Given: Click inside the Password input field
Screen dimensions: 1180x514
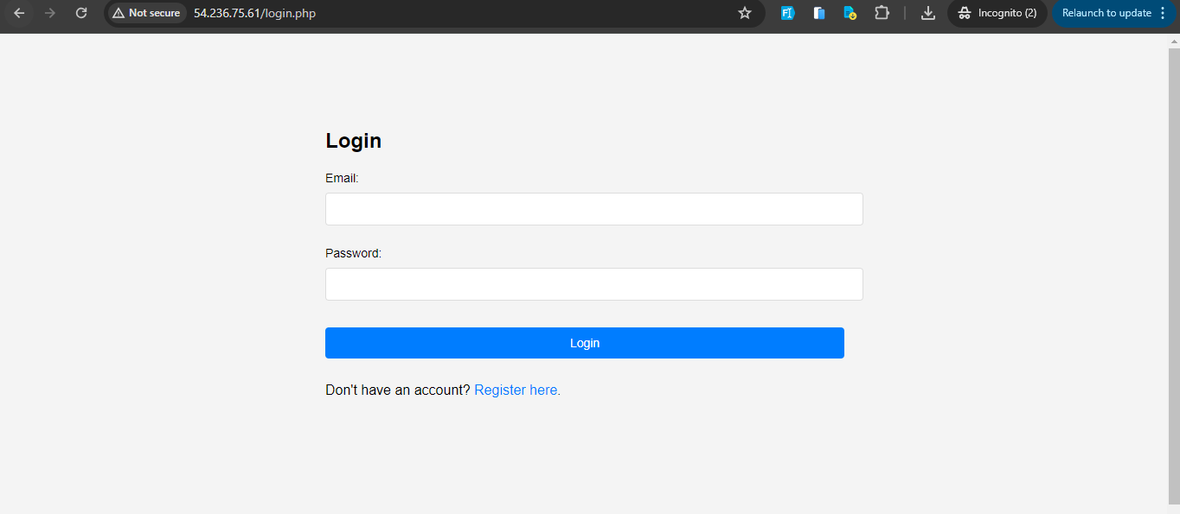Looking at the screenshot, I should 593,283.
